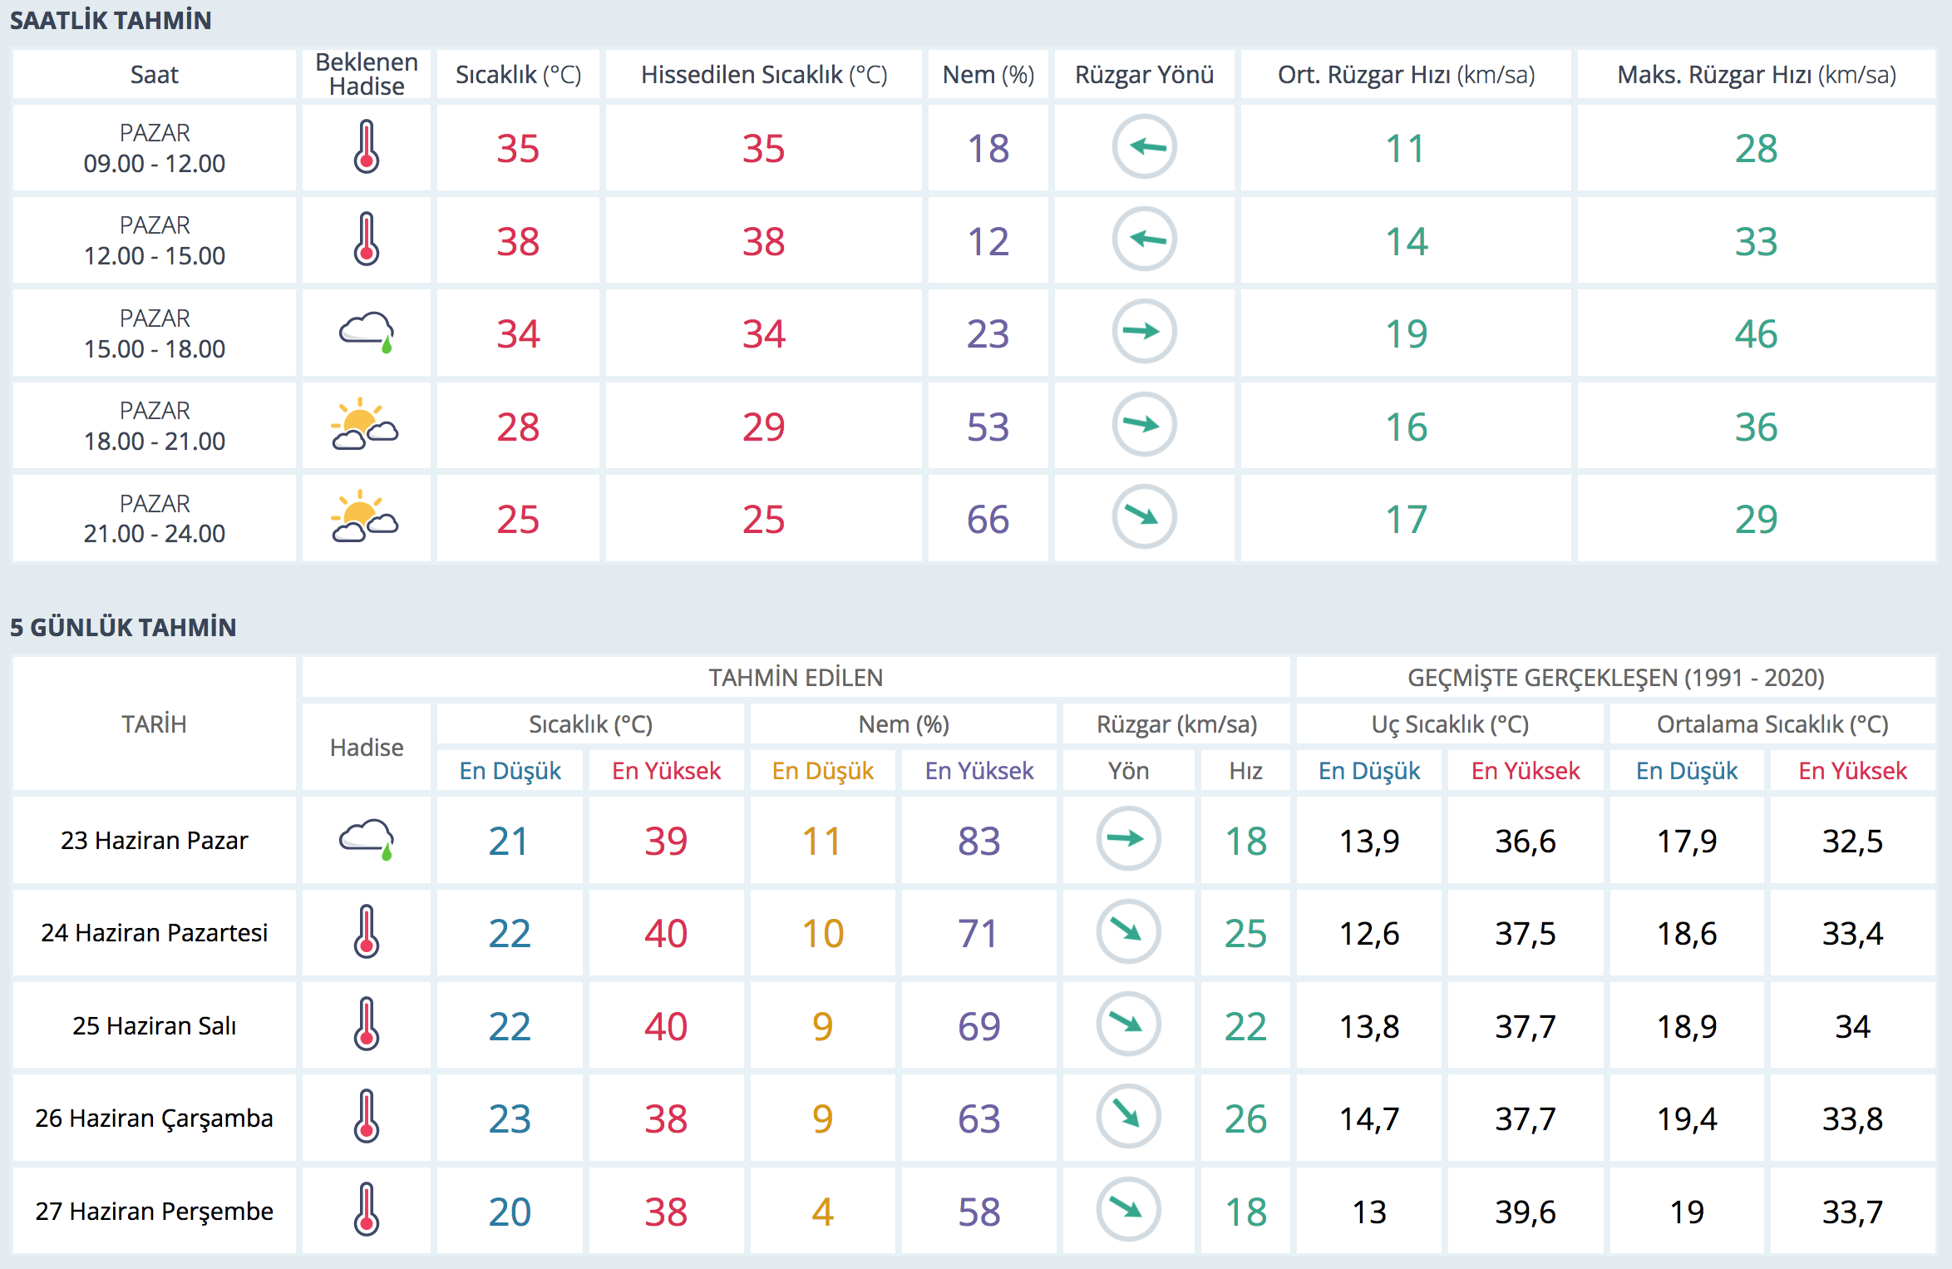This screenshot has width=1952, height=1269.
Task: Select the Hissedilen Sıcaklık column header
Action: click(x=763, y=75)
